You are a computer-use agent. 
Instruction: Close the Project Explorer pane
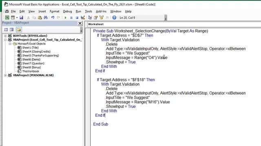pos(80,24)
